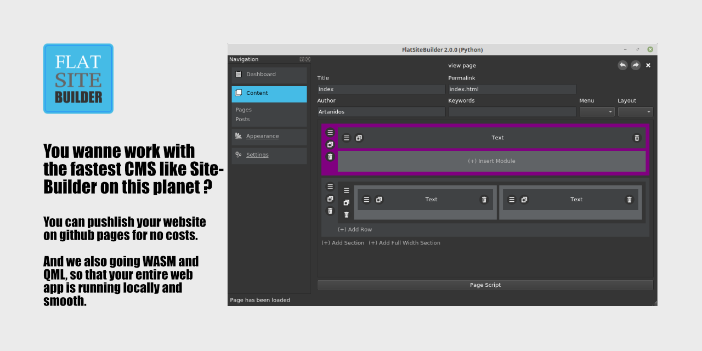Open the Menu dropdown
Viewport: 702px width, 351px height.
[x=597, y=112]
